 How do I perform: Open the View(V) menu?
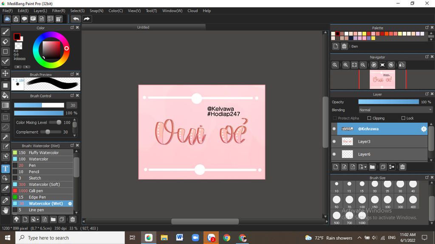[x=134, y=11]
